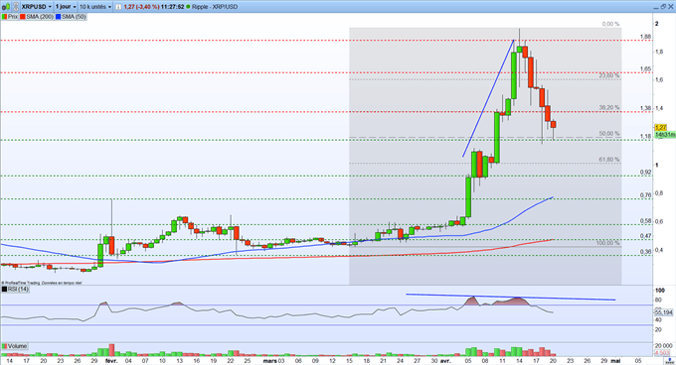Viewport: 676px width, 365px height.
Task: Click the RSI value label 55,194
Action: pyautogui.click(x=664, y=312)
